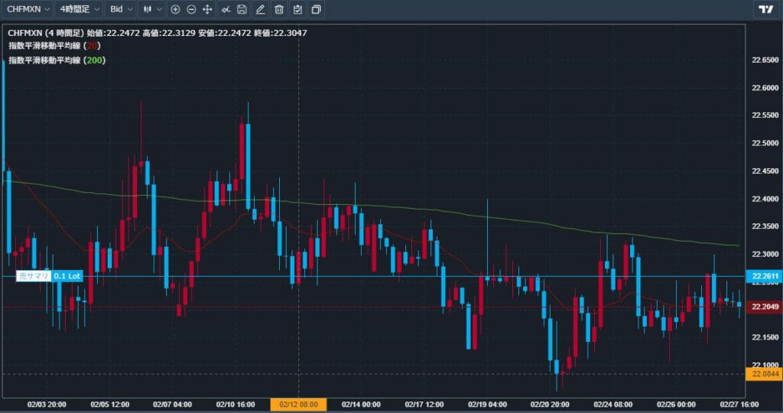Open the CHFMXN symbol dropdown
This screenshot has width=783, height=413.
pyautogui.click(x=29, y=9)
